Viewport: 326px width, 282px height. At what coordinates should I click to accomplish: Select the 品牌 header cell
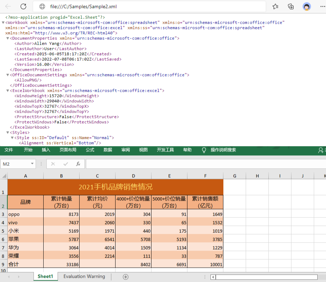[25, 202]
